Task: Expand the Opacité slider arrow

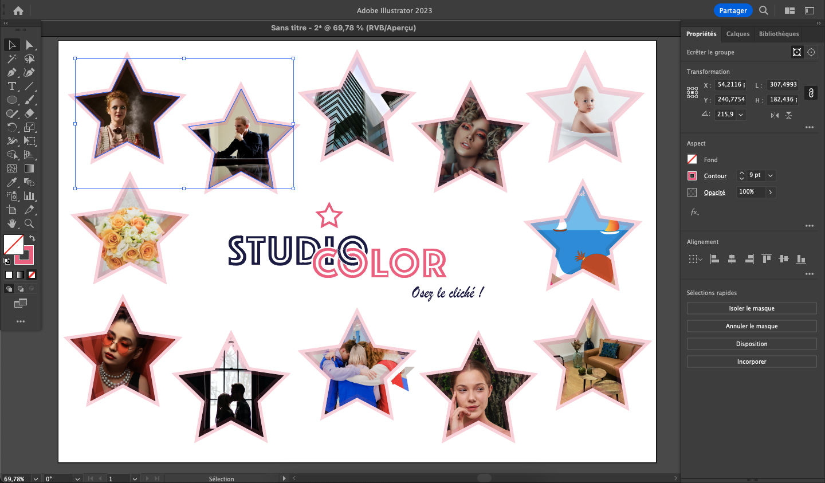Action: 771,192
